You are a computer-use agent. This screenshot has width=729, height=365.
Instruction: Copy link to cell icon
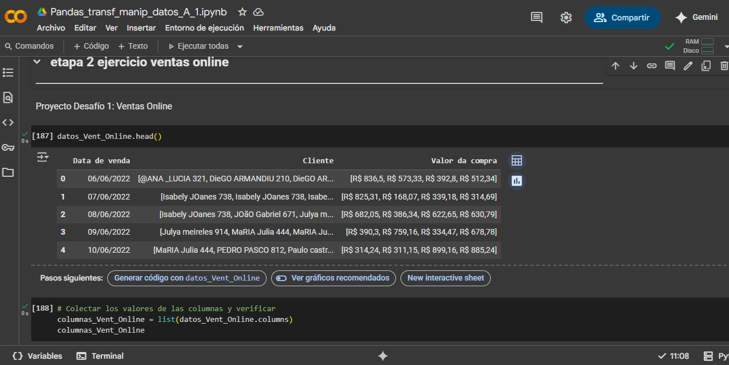[652, 66]
